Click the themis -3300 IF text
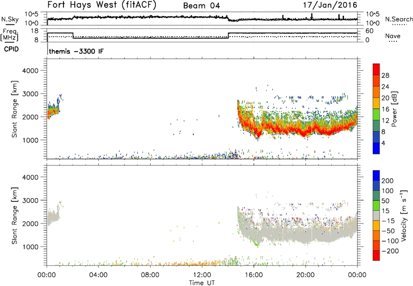The image size is (413, 286). coord(76,51)
